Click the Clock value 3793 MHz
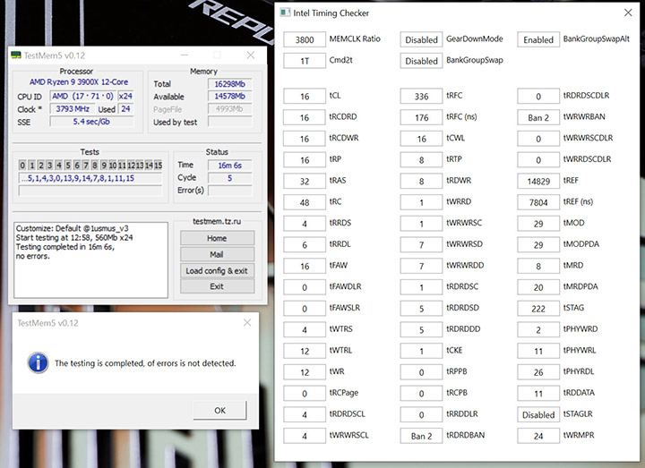This screenshot has width=645, height=468. pos(73,109)
